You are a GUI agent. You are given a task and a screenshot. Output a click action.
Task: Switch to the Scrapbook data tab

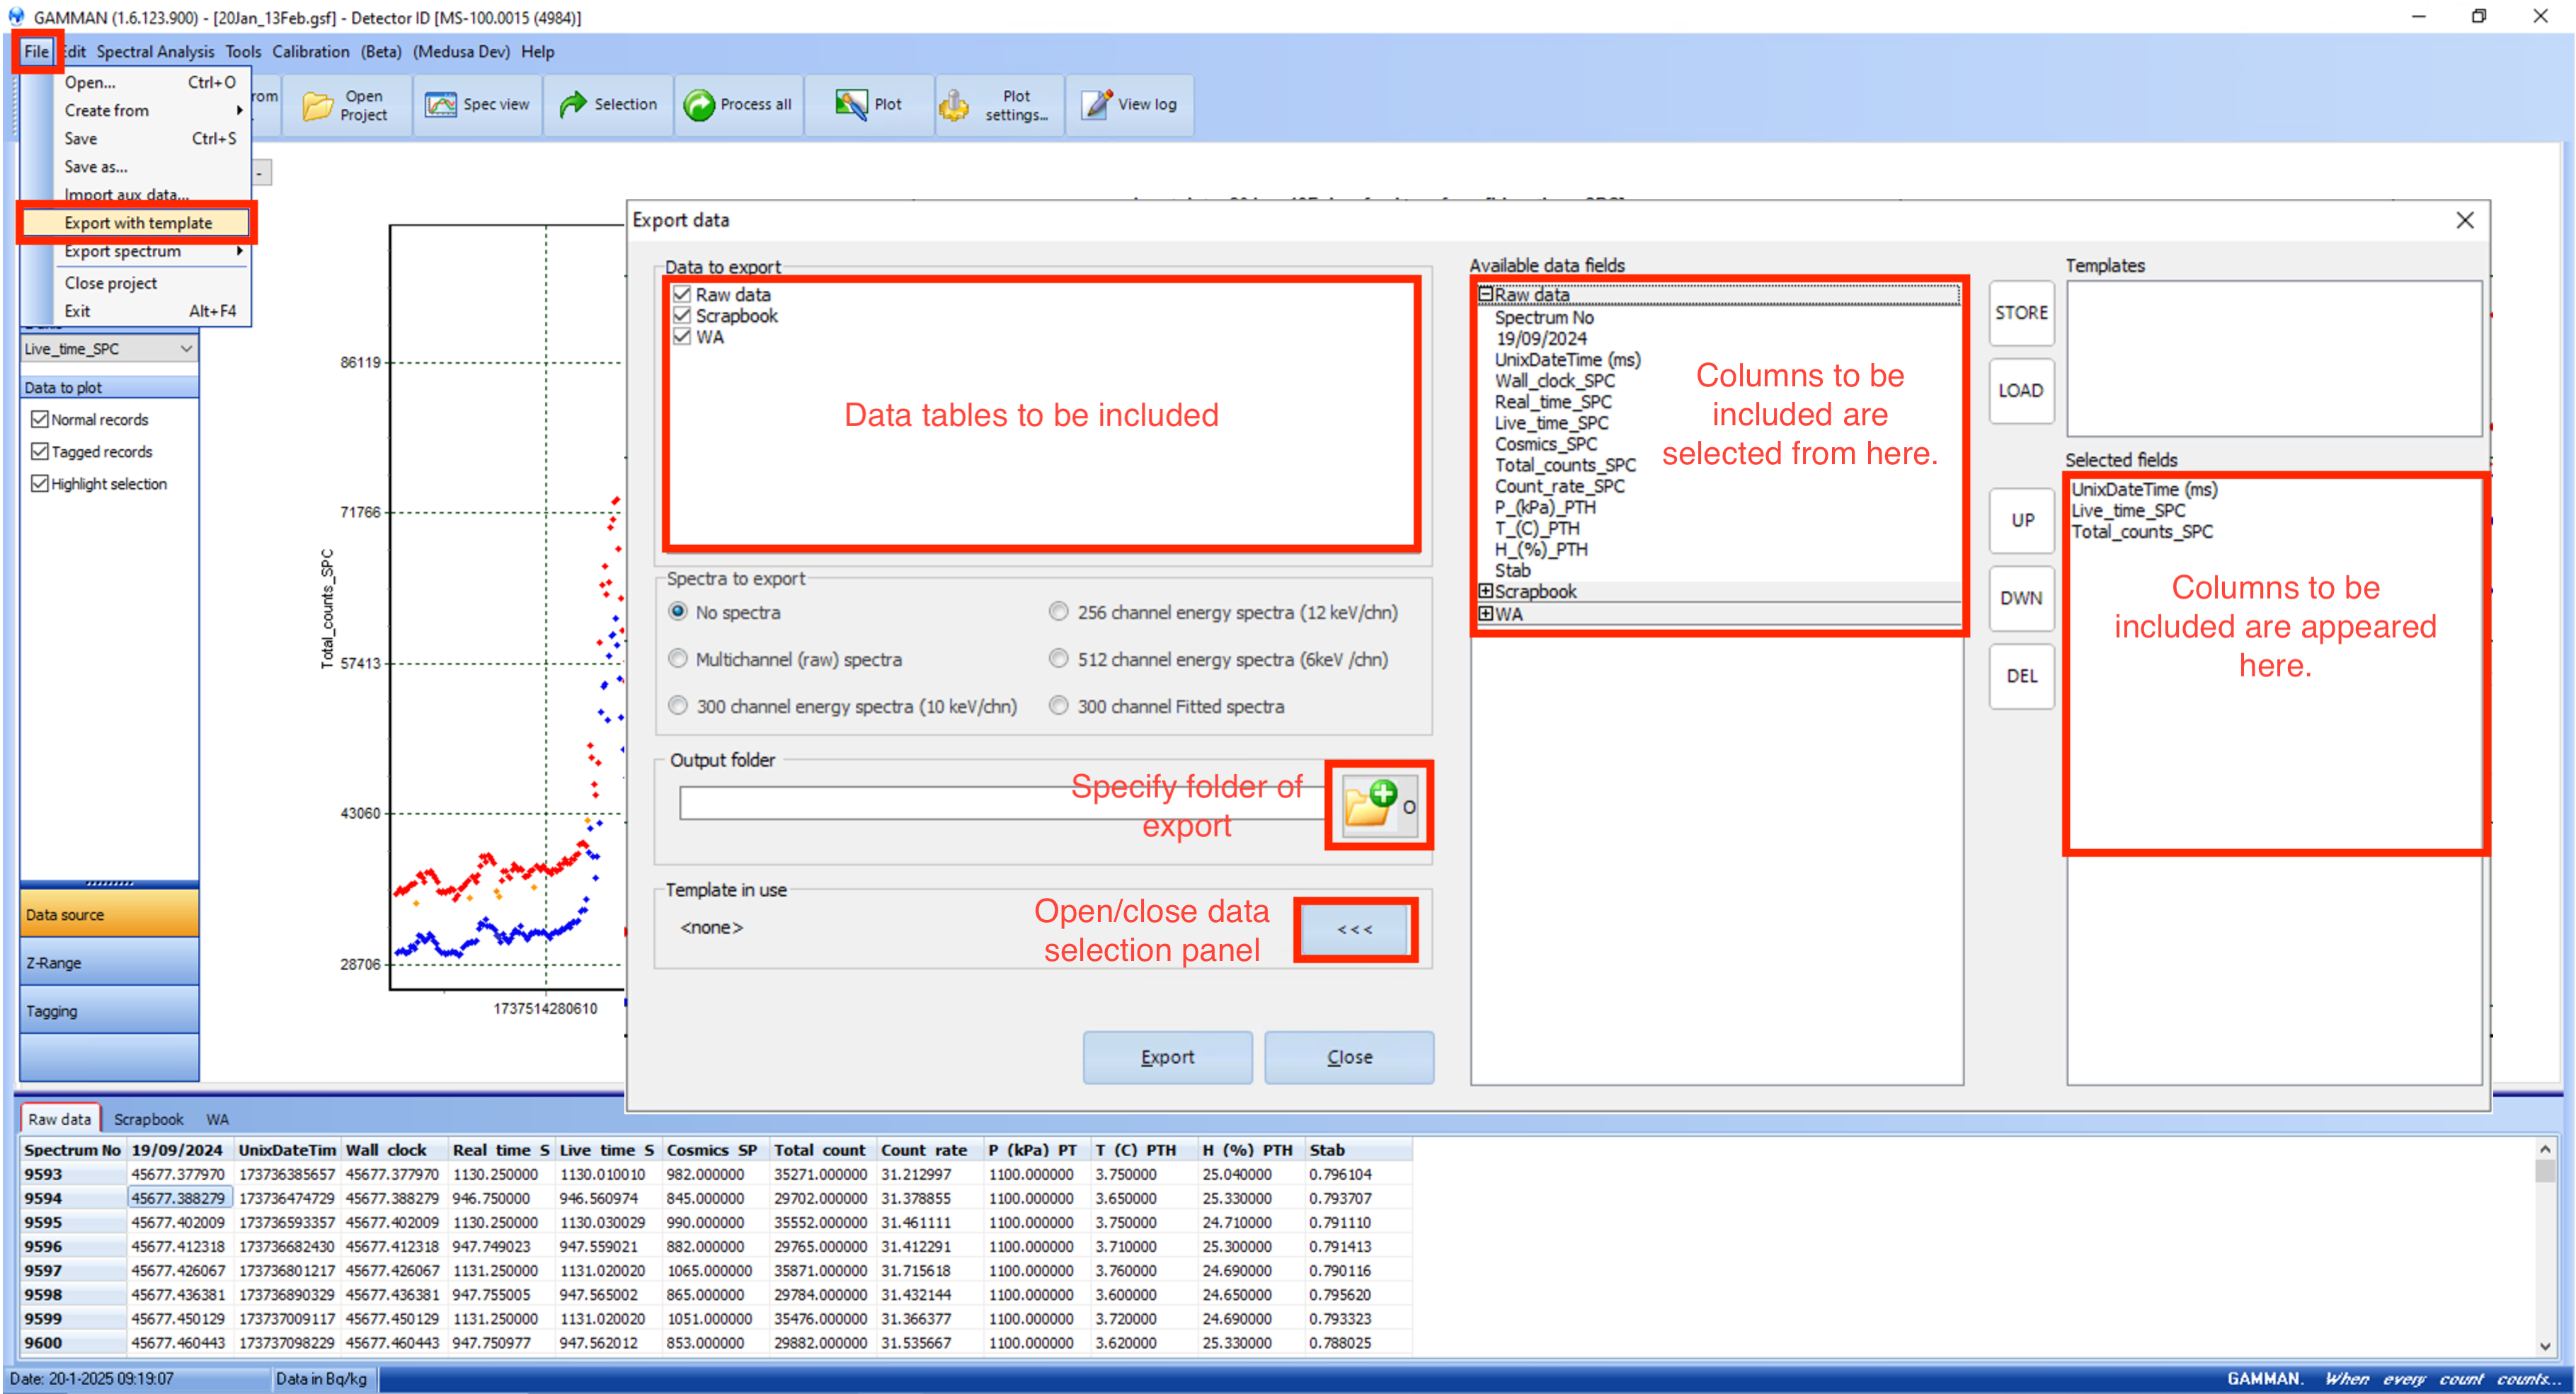click(x=148, y=1119)
